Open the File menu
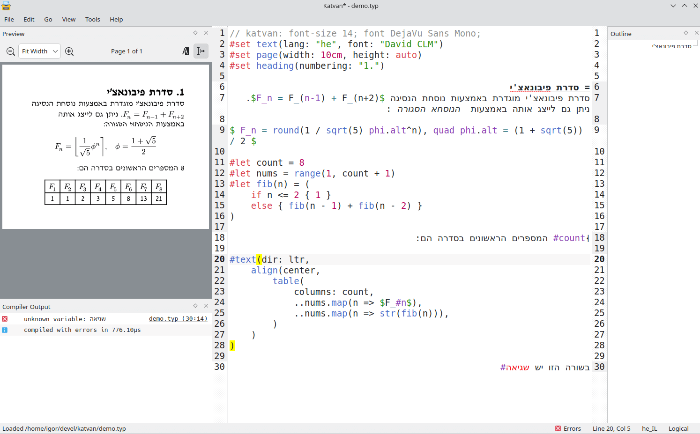Viewport: 700px width, 434px height. pos(9,19)
